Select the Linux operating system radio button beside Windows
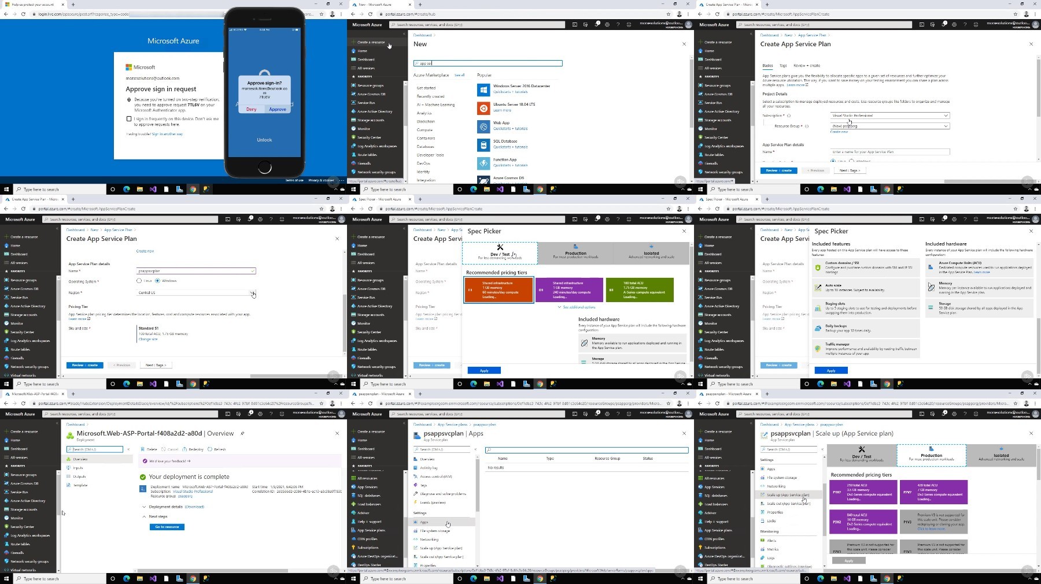 pos(139,281)
